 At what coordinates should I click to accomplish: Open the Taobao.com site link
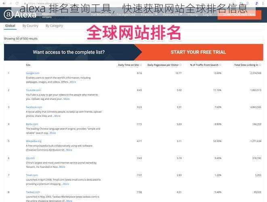[x=33, y=192]
